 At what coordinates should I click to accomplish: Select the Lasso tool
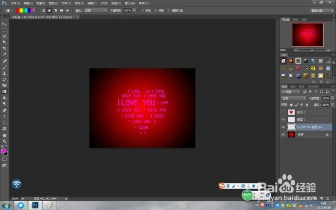point(4,36)
